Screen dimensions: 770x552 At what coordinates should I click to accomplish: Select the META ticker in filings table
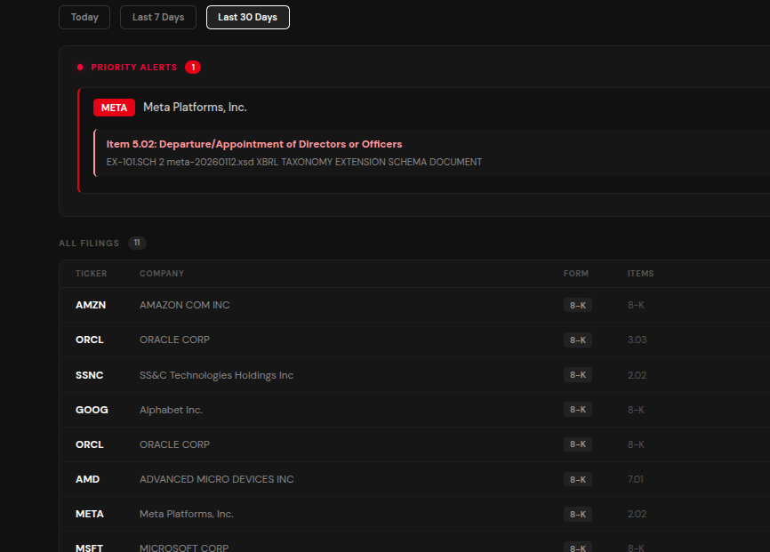(90, 514)
